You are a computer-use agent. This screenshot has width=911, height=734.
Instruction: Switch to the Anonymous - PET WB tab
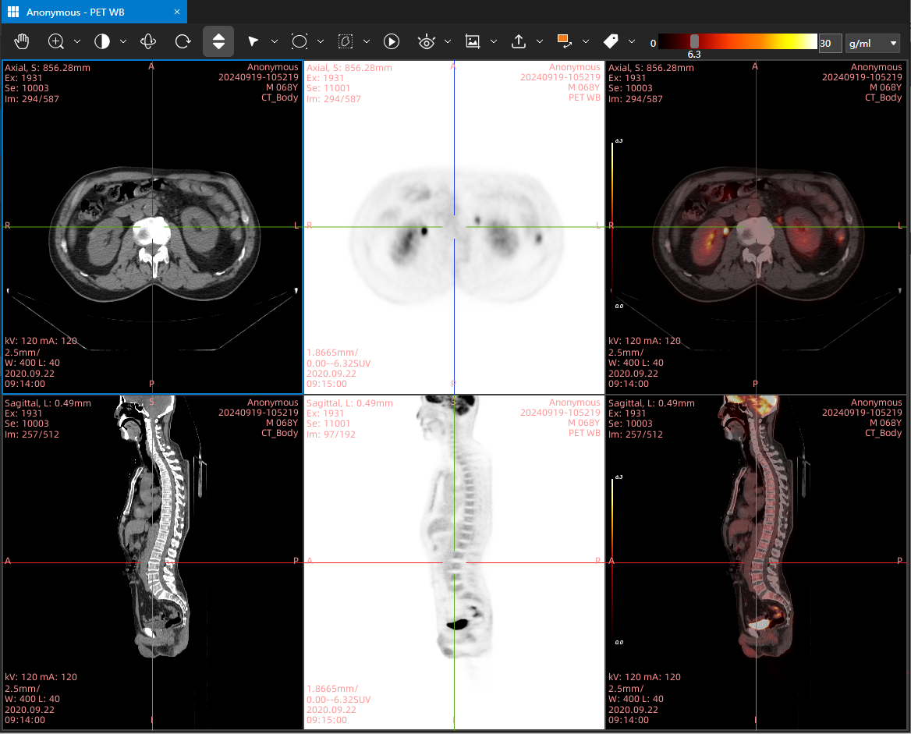click(76, 12)
